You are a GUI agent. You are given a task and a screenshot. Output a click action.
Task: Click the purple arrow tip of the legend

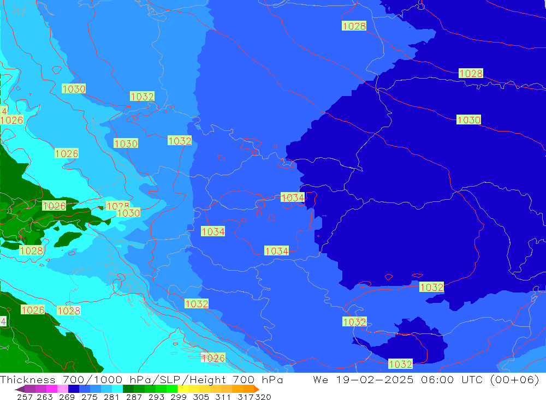click(20, 389)
